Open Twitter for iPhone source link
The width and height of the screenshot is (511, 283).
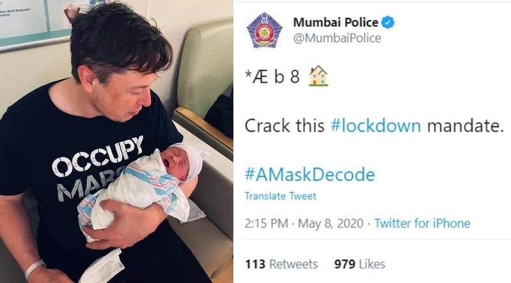422,223
